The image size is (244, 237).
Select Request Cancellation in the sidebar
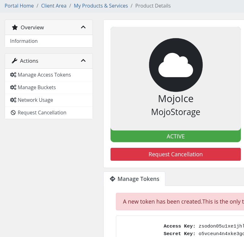pos(49,113)
